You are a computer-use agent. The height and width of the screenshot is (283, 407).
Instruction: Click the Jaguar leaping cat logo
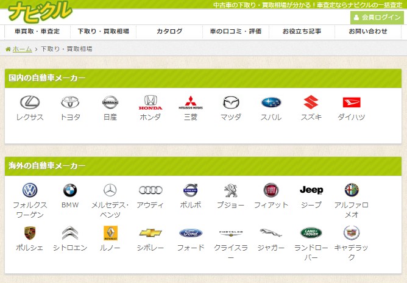tap(271, 233)
